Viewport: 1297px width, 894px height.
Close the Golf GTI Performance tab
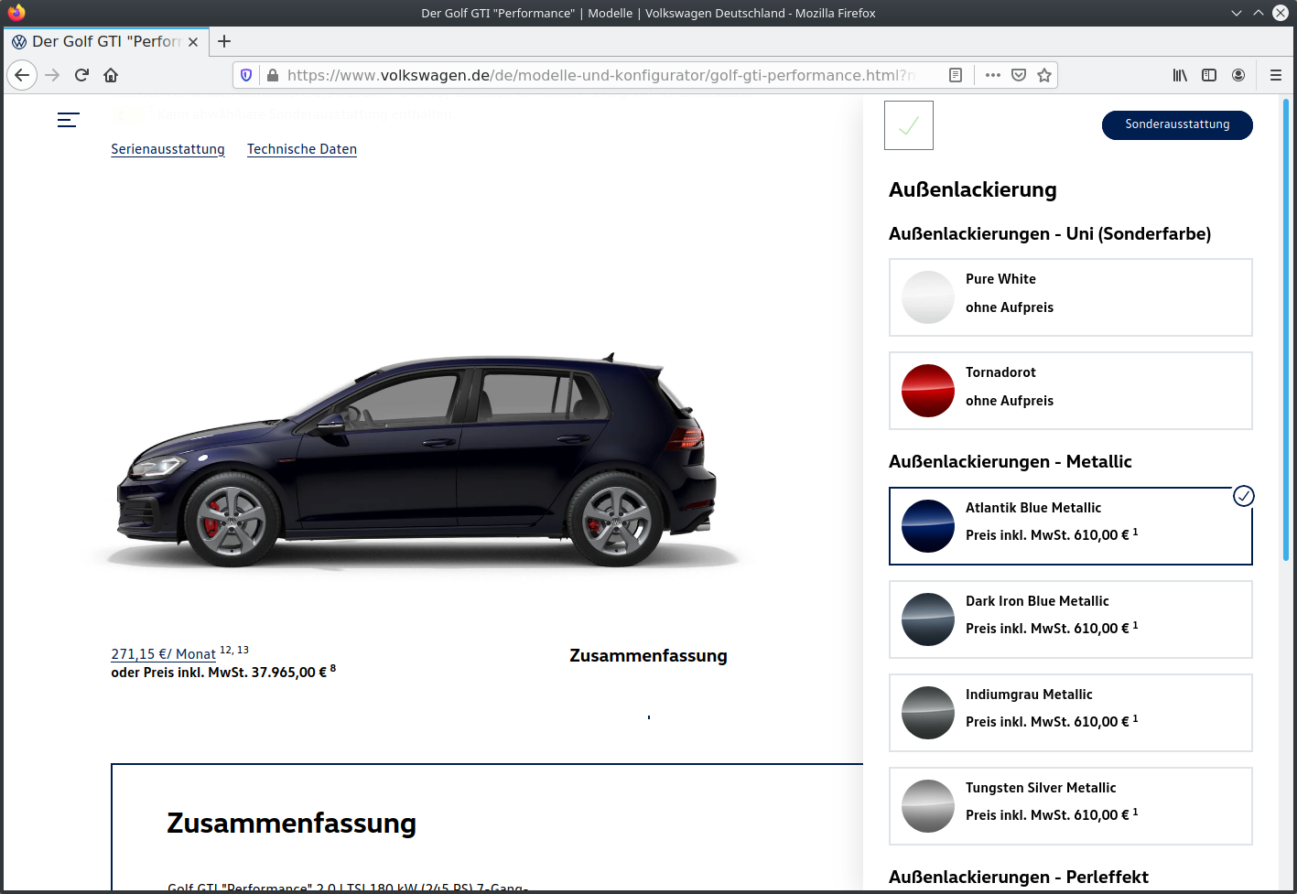[193, 41]
